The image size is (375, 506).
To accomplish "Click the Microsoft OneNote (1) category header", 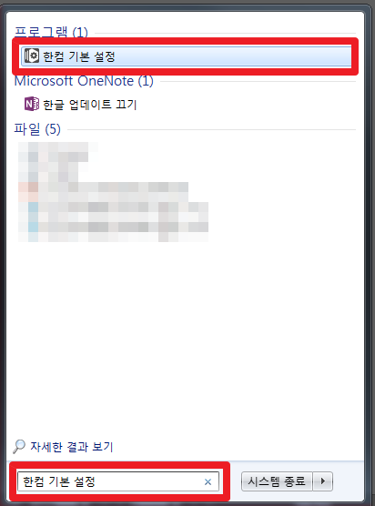I will (x=84, y=81).
